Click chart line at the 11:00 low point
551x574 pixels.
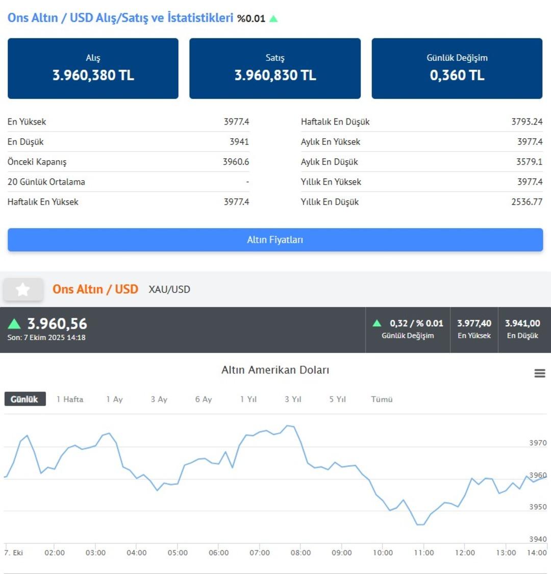(420, 524)
